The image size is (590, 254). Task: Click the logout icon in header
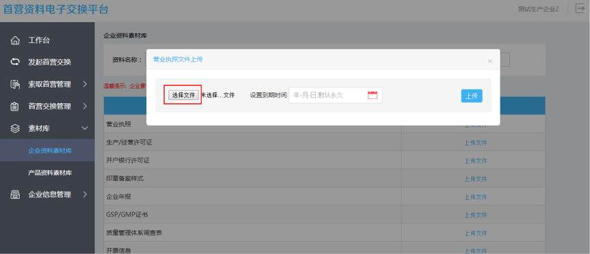[580, 9]
